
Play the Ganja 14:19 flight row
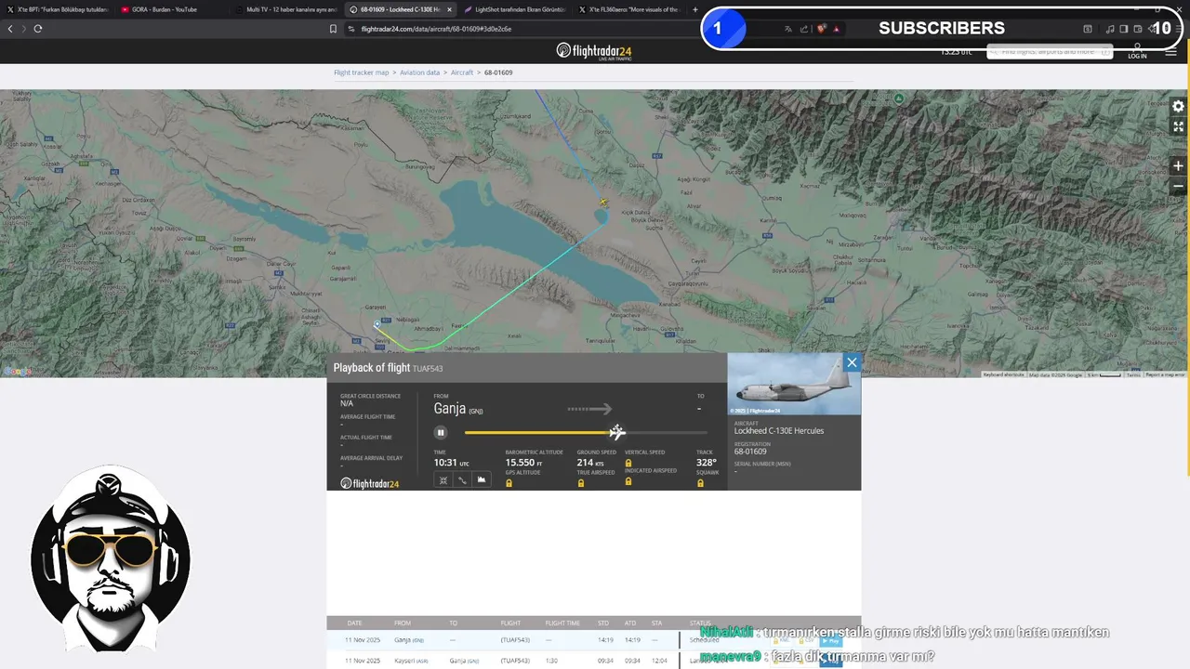[831, 641]
